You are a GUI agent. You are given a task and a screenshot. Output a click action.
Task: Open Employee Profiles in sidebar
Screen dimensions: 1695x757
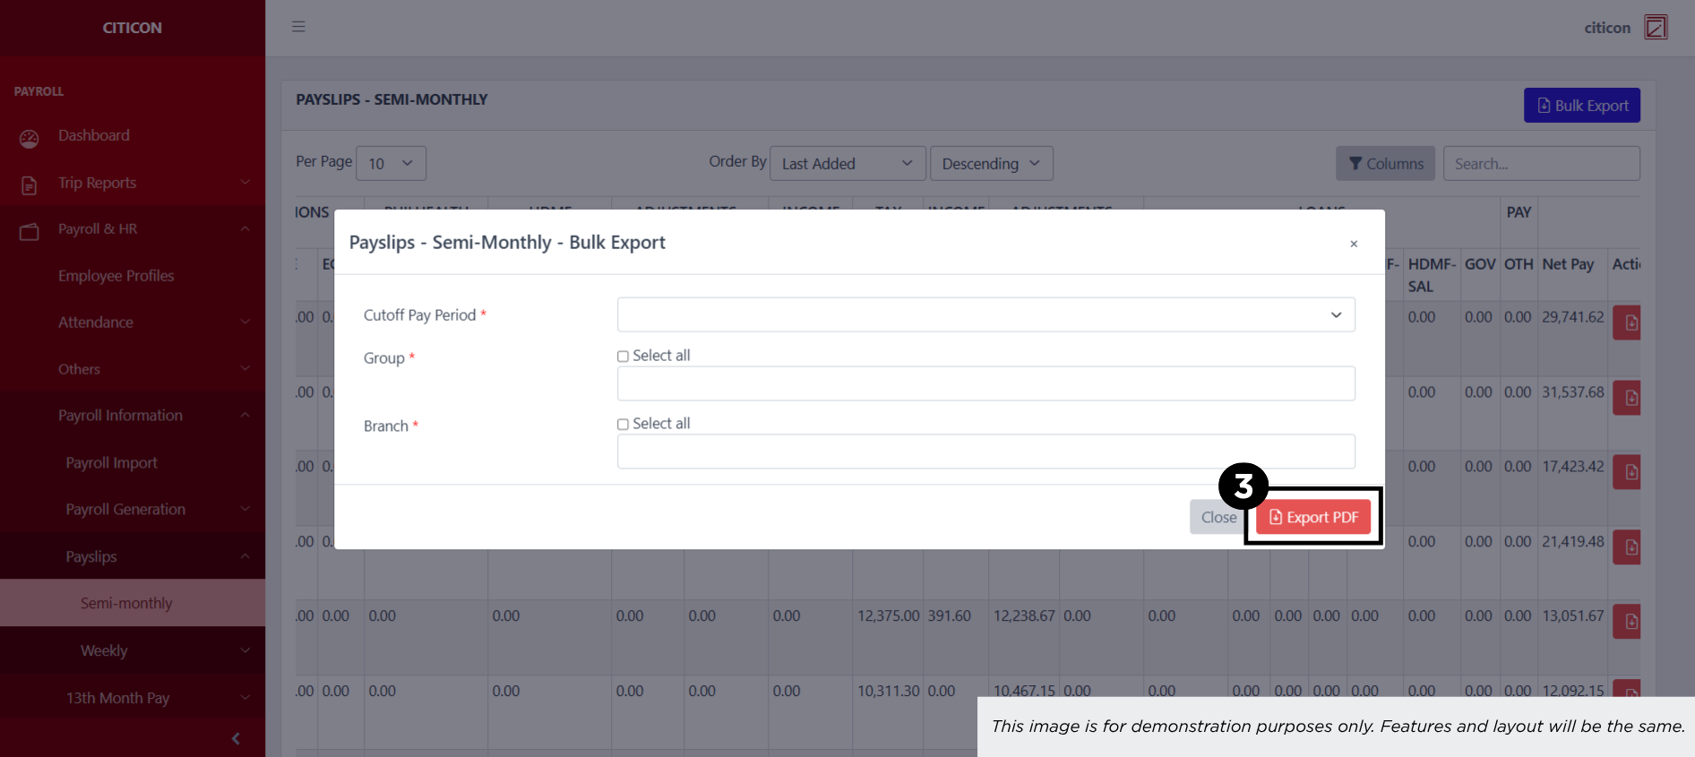(116, 276)
